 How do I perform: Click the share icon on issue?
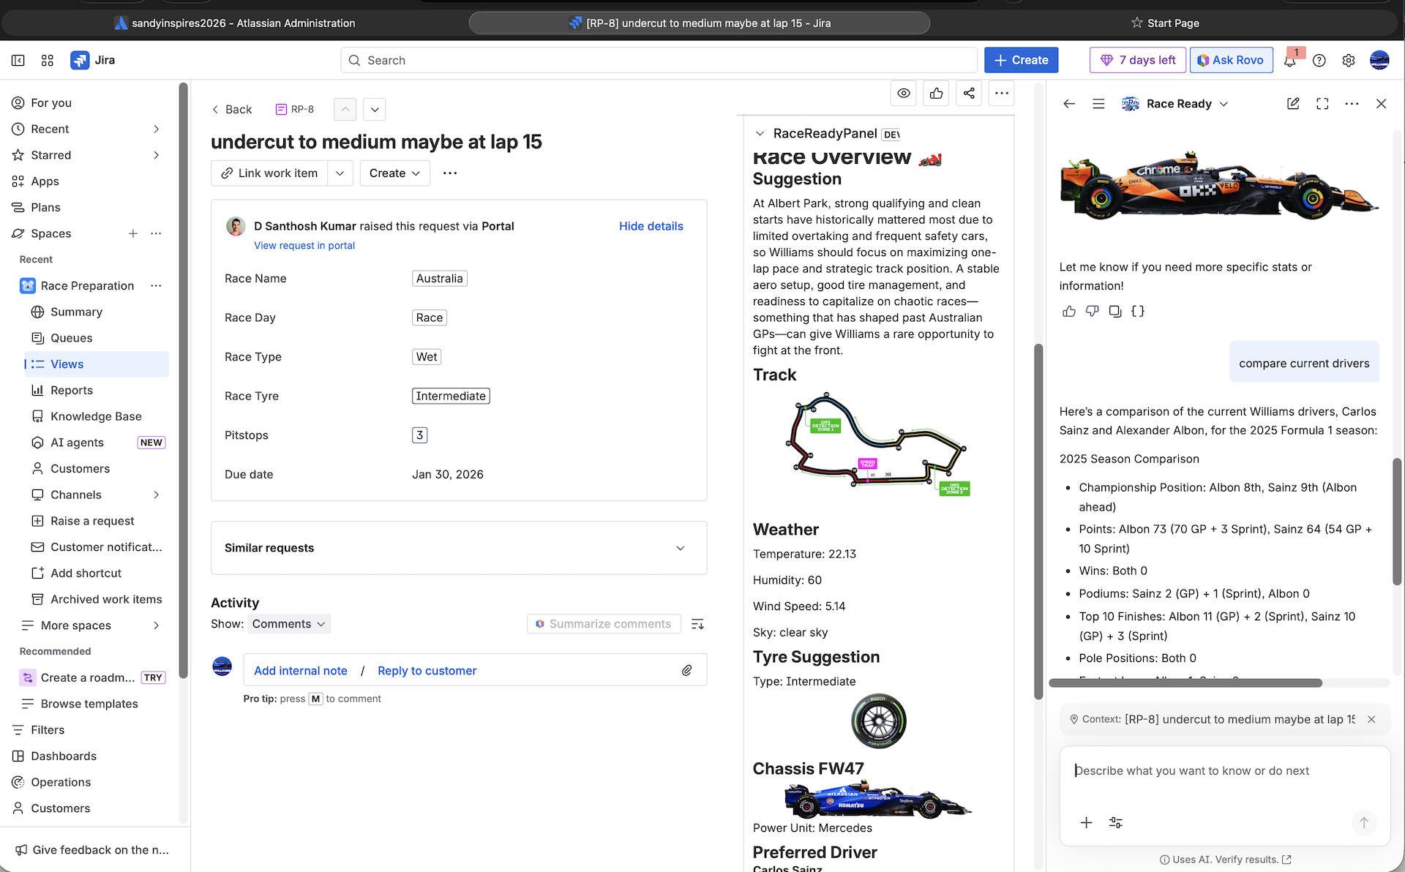point(969,93)
